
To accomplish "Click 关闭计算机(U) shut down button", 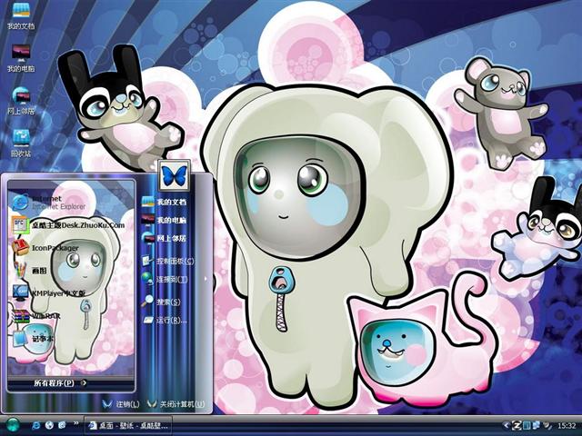I will (x=176, y=403).
